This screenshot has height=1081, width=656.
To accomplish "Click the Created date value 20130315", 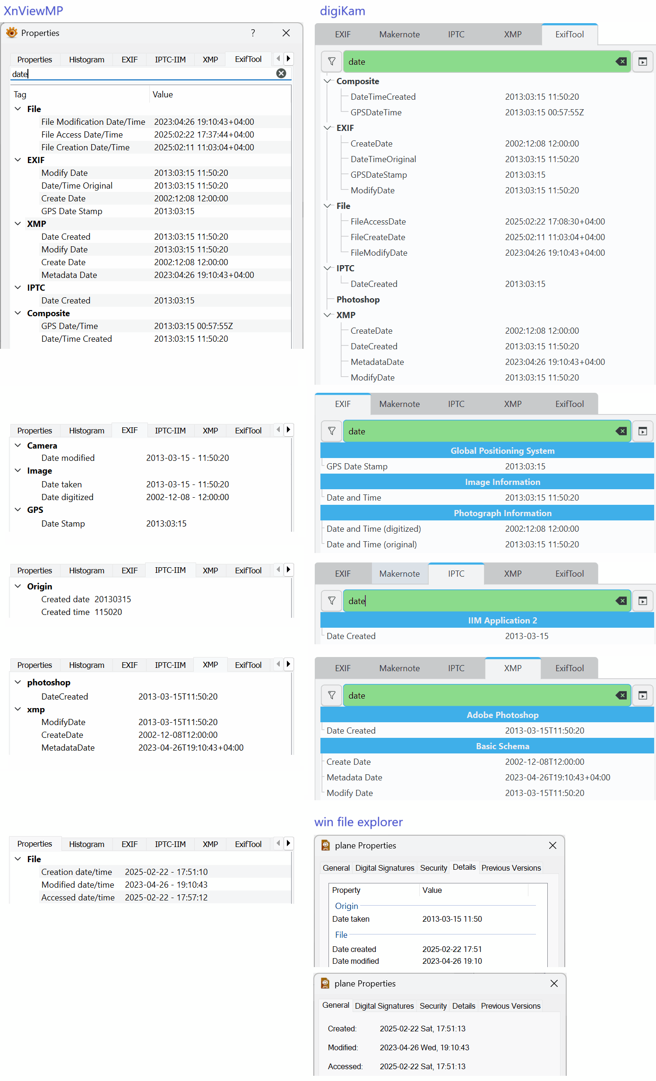I will tap(113, 599).
